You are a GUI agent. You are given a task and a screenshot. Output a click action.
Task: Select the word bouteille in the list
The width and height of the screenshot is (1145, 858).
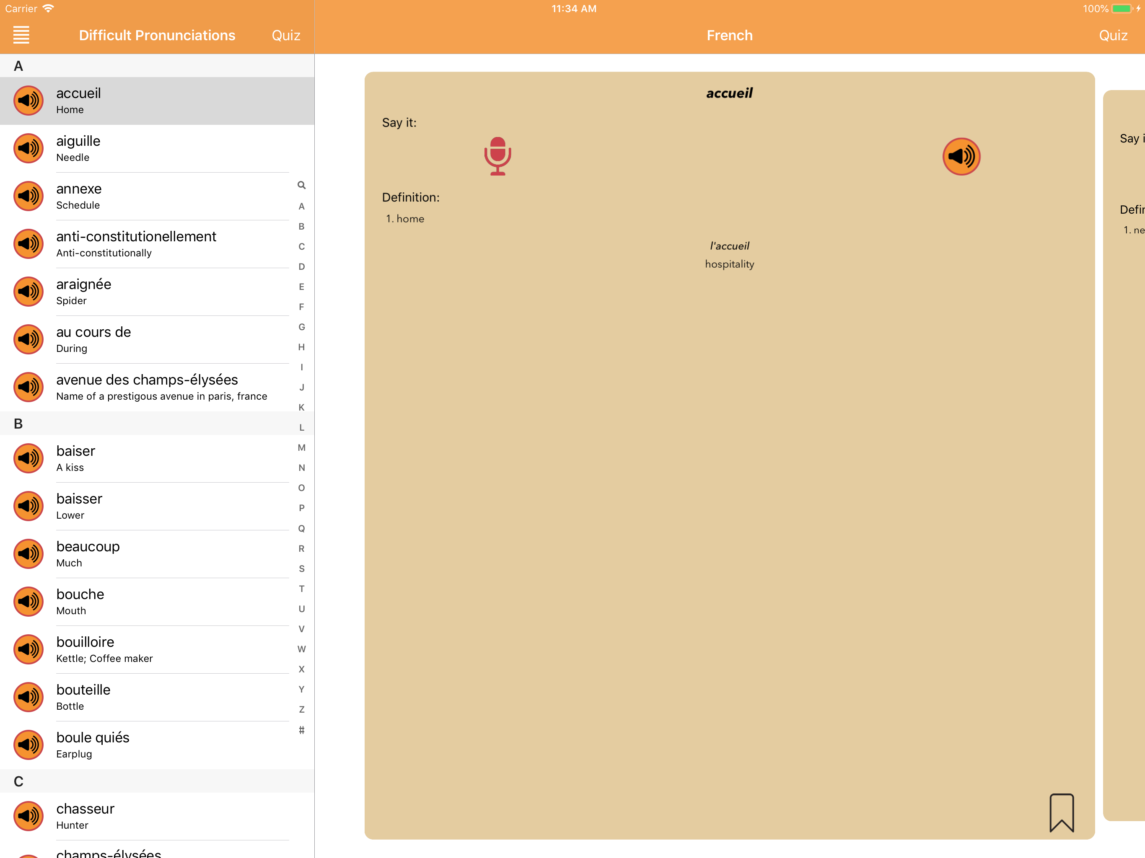pos(157,697)
